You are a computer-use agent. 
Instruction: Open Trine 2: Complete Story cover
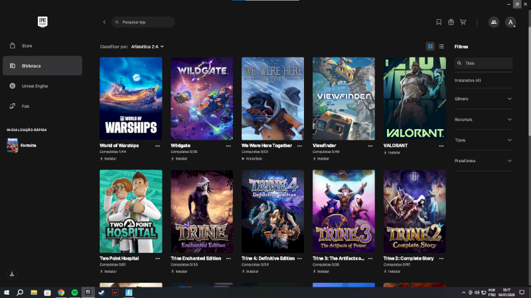click(414, 211)
